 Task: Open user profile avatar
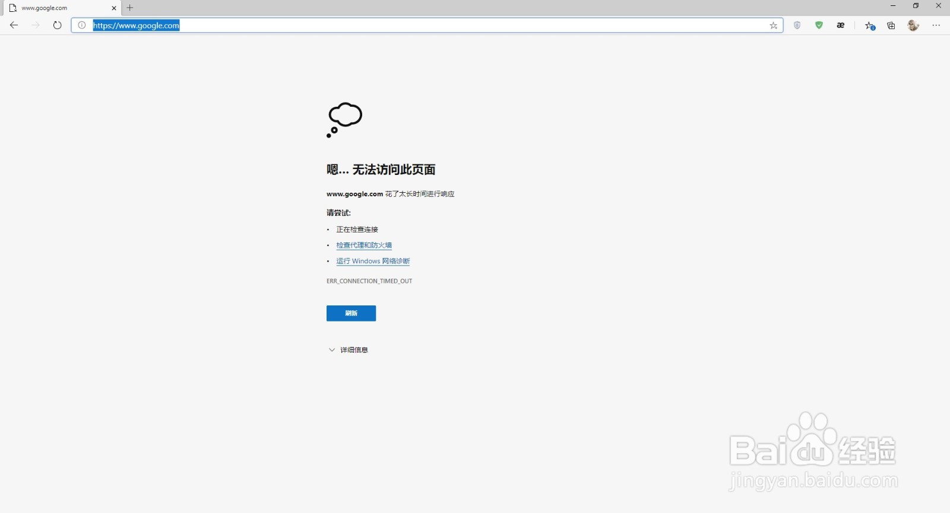click(x=913, y=25)
